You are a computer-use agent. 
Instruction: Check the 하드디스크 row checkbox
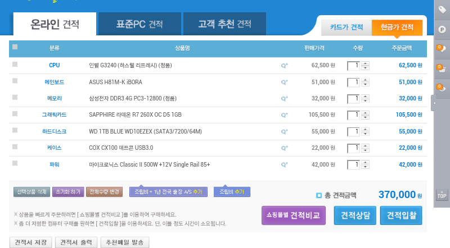pos(15,130)
